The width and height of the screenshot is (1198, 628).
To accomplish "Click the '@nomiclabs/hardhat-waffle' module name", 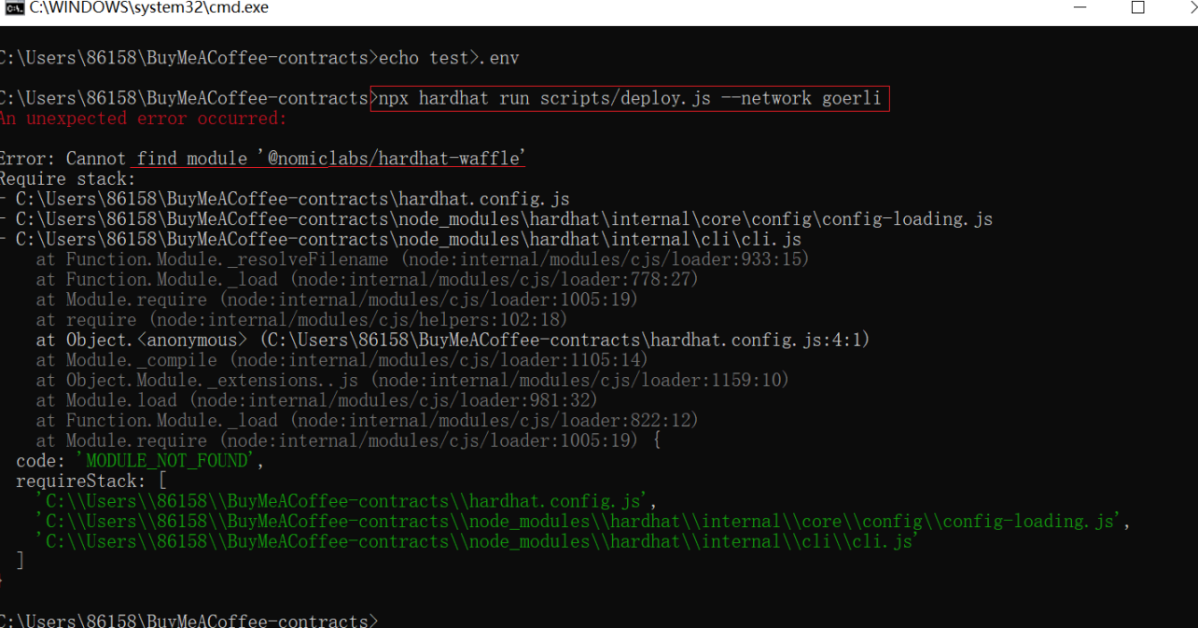I will point(393,159).
